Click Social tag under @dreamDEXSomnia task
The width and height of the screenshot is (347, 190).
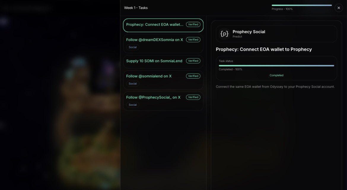coord(133,47)
